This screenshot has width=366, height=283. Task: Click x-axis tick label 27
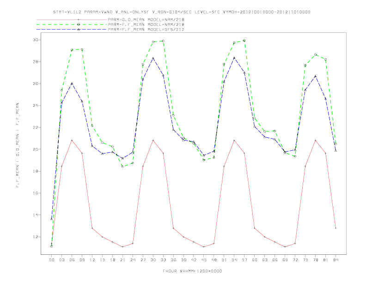point(143,260)
